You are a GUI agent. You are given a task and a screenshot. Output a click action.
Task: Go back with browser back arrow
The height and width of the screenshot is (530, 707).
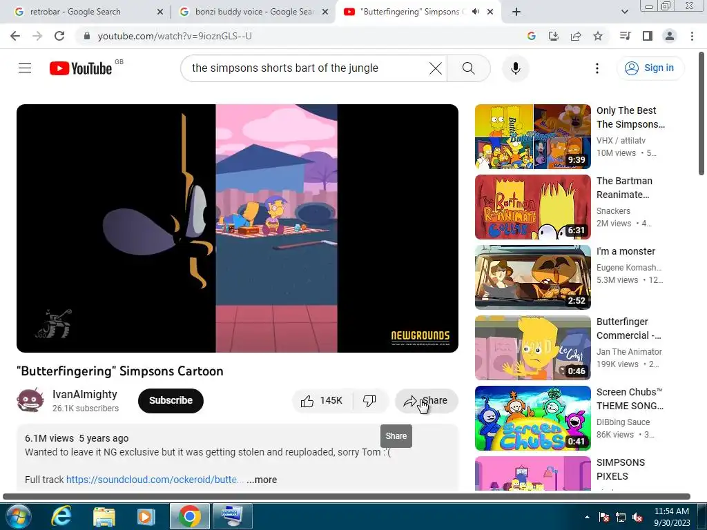(15, 36)
